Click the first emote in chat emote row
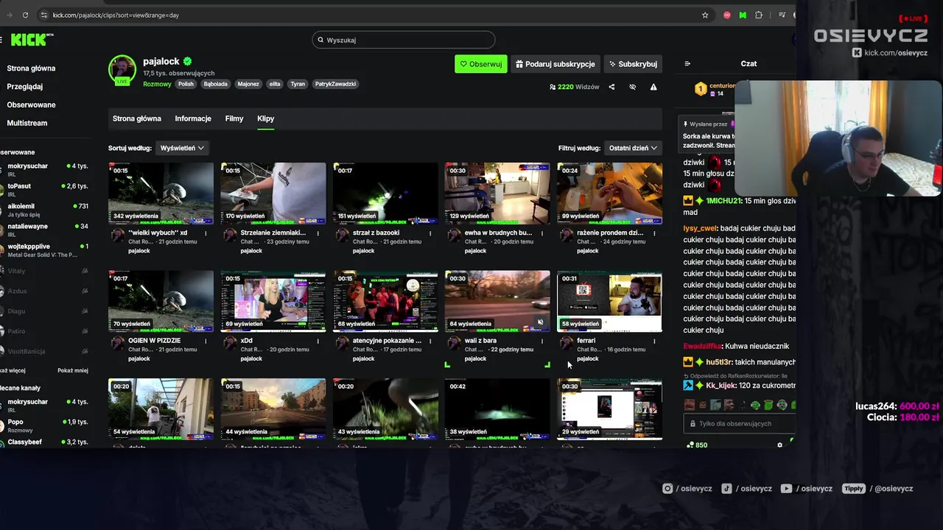Viewport: 943px width, 530px height. tap(690, 405)
